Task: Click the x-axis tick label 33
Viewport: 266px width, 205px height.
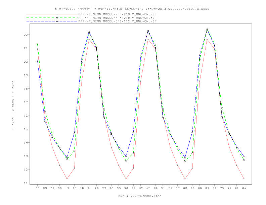Action: pyautogui.click(x=119, y=188)
